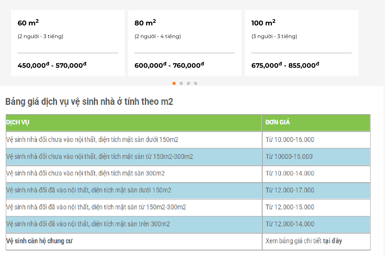
Task: Click the "Từ 12.000-17.000" price cell
Action: [290, 190]
